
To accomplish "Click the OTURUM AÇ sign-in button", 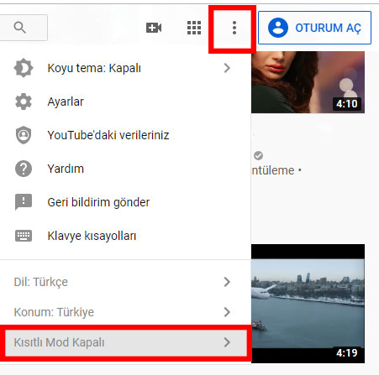I will (x=314, y=28).
